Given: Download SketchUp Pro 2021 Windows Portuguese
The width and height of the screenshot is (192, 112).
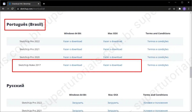Looking at the screenshot, I should point(73,49).
